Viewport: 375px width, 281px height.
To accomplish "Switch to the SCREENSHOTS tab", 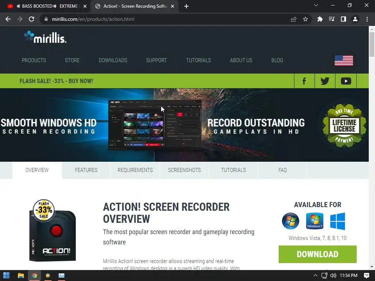I will click(x=185, y=170).
